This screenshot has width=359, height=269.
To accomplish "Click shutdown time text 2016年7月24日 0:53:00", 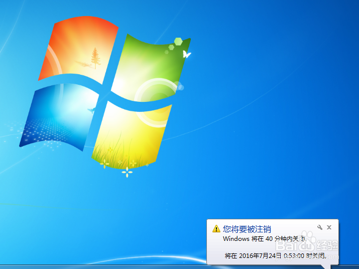I will [x=272, y=255].
